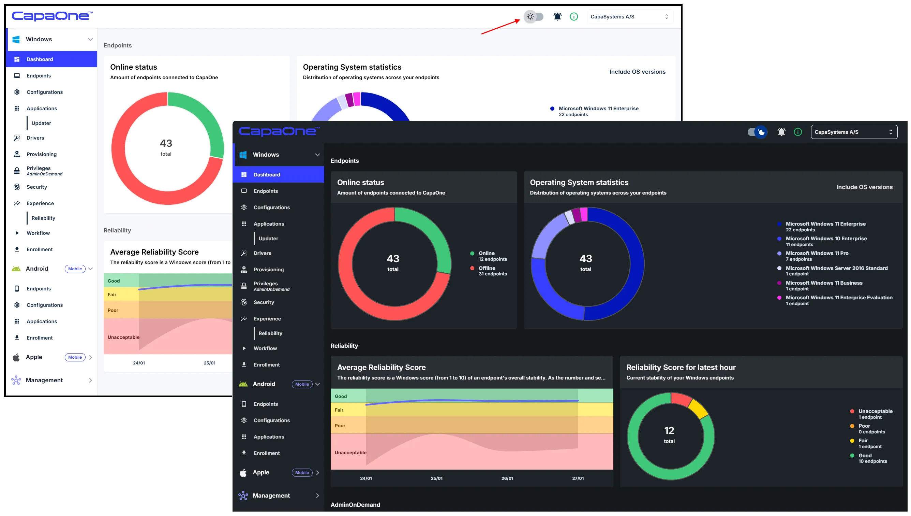Toggle light mode switch in light window
911x516 pixels.
pyautogui.click(x=533, y=17)
